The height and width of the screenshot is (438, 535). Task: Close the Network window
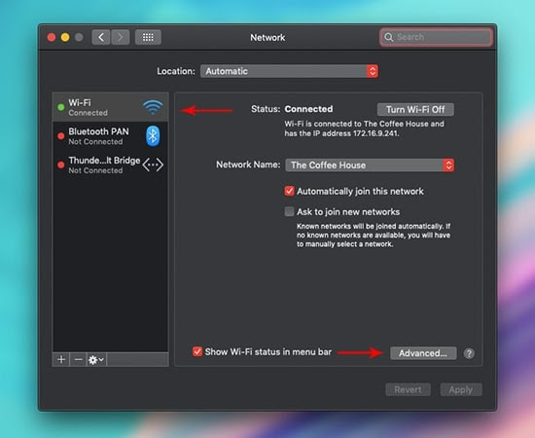(52, 37)
